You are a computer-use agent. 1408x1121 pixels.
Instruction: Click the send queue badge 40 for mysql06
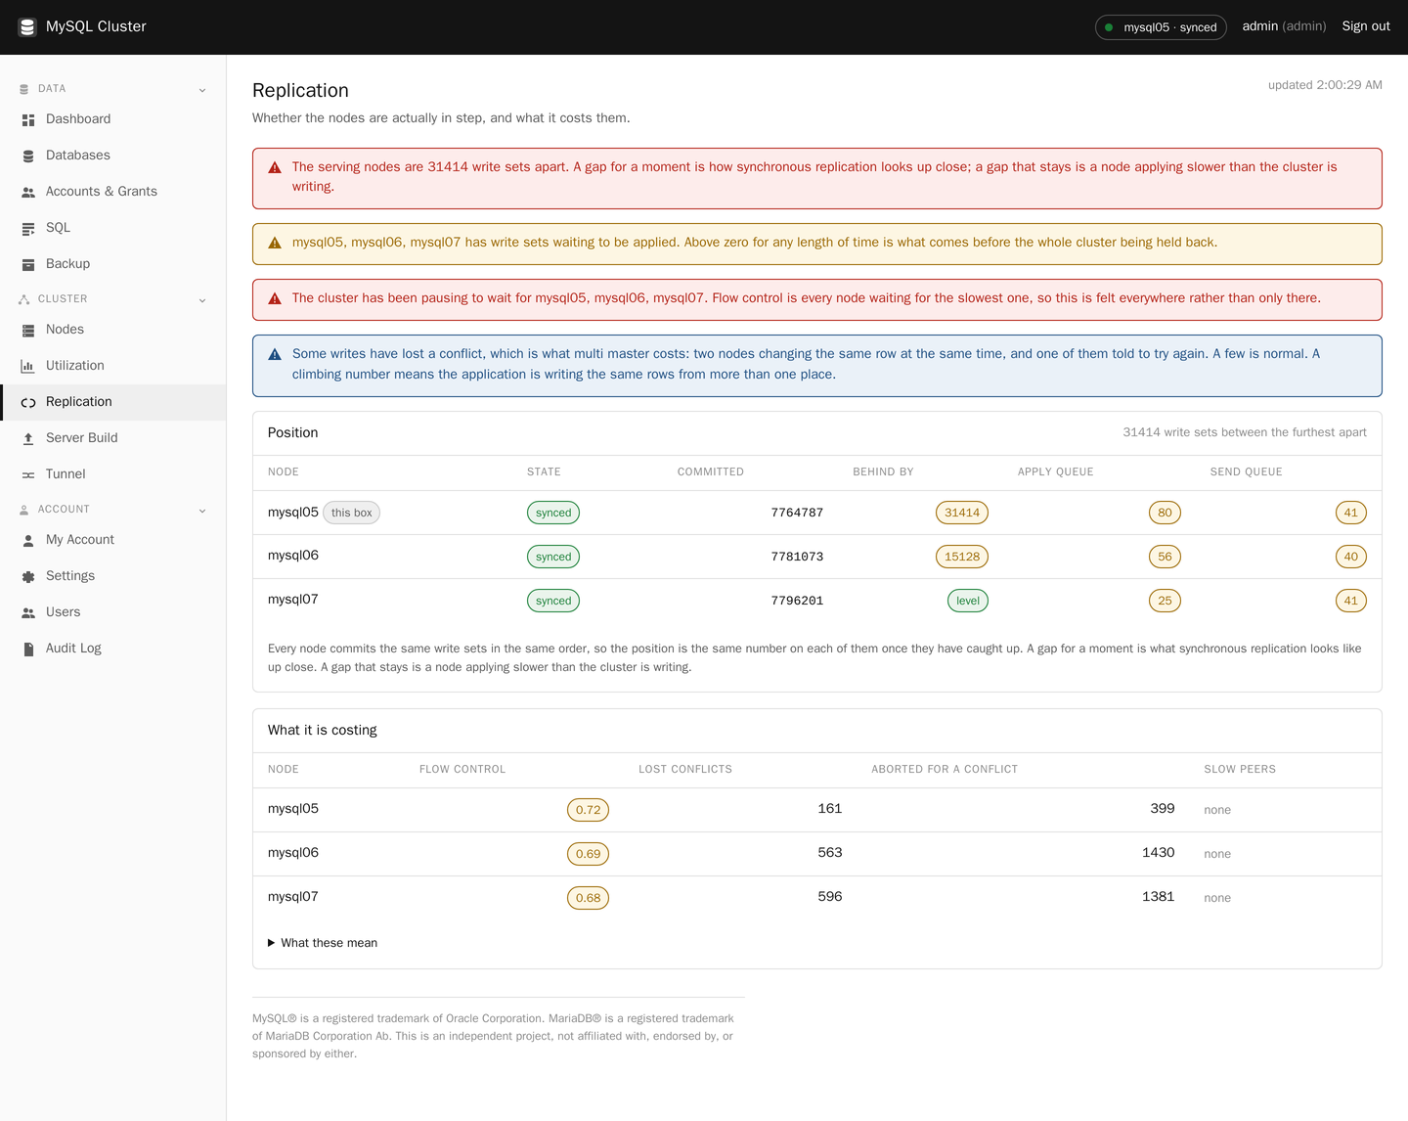tap(1351, 557)
